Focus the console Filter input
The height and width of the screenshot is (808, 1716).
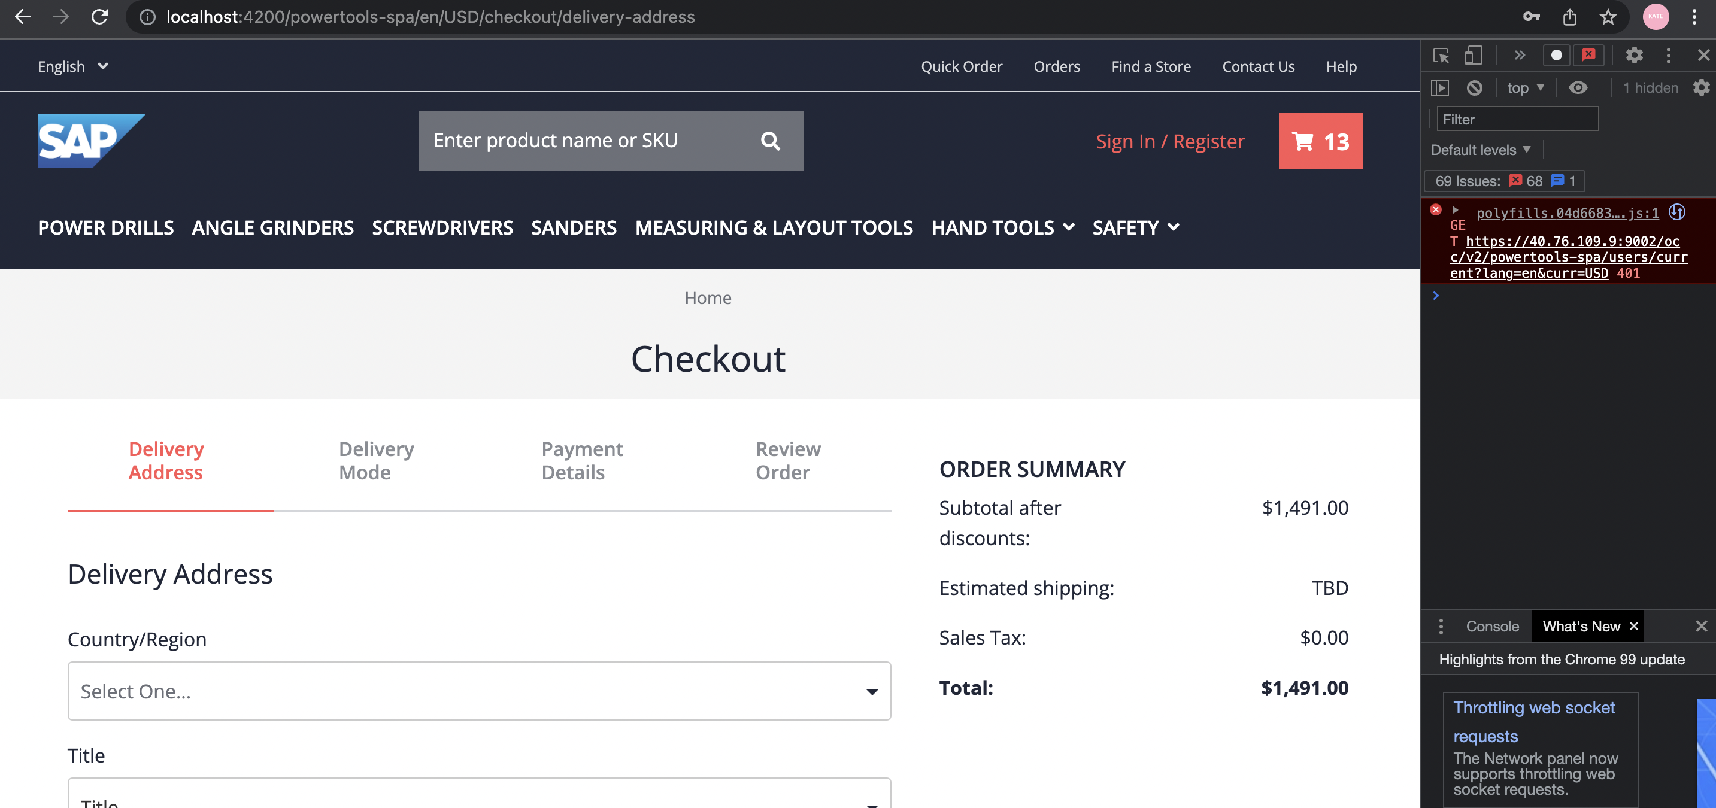point(1517,119)
